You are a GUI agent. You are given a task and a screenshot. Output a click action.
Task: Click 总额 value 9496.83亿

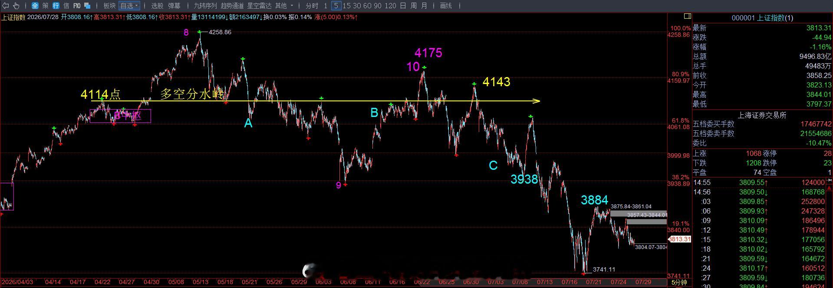(815, 56)
